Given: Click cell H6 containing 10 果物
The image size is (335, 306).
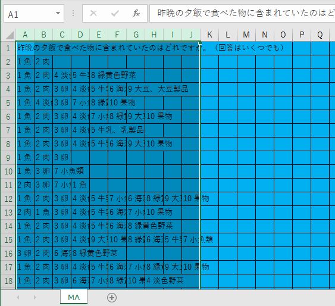Looking at the screenshot, I should point(154,117).
